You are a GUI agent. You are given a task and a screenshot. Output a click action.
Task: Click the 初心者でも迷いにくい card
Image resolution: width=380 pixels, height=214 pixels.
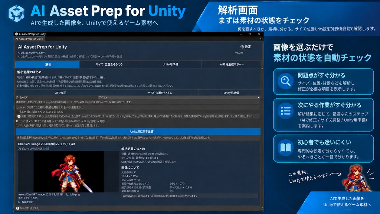323,149
